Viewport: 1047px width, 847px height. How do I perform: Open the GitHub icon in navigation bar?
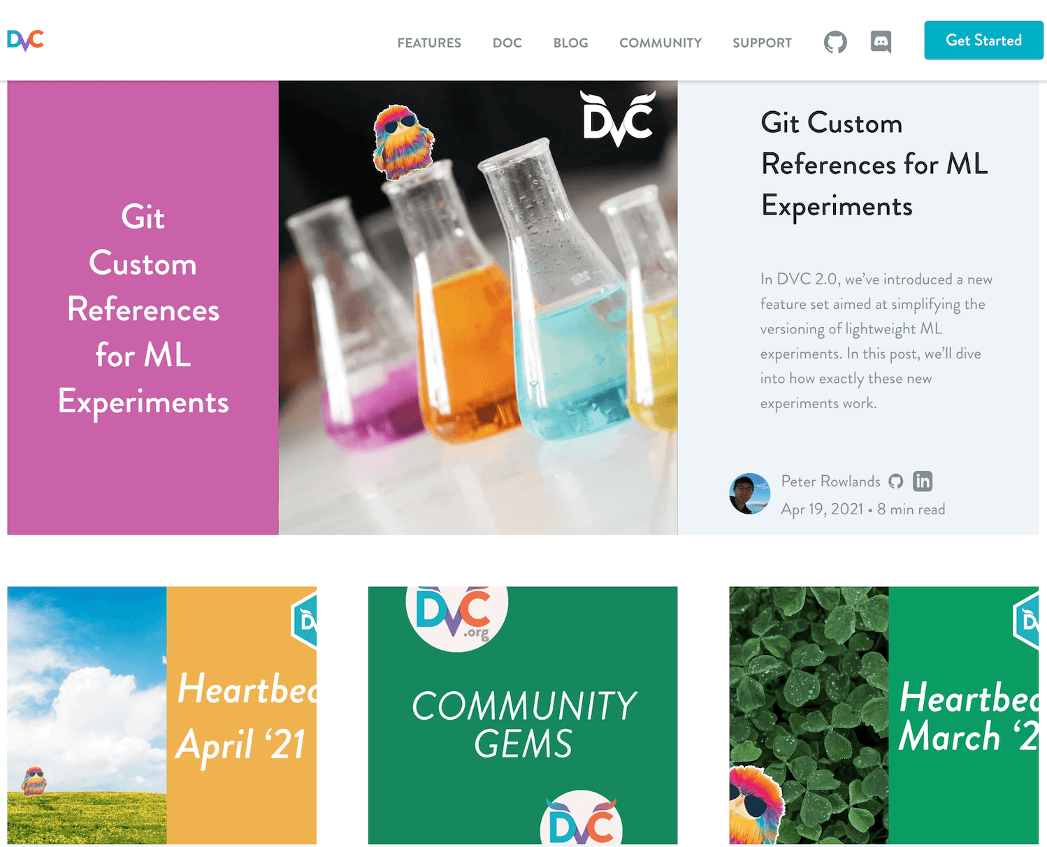[x=835, y=43]
